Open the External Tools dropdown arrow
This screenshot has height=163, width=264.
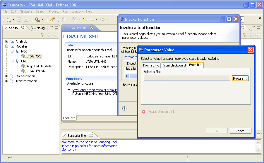point(42,20)
